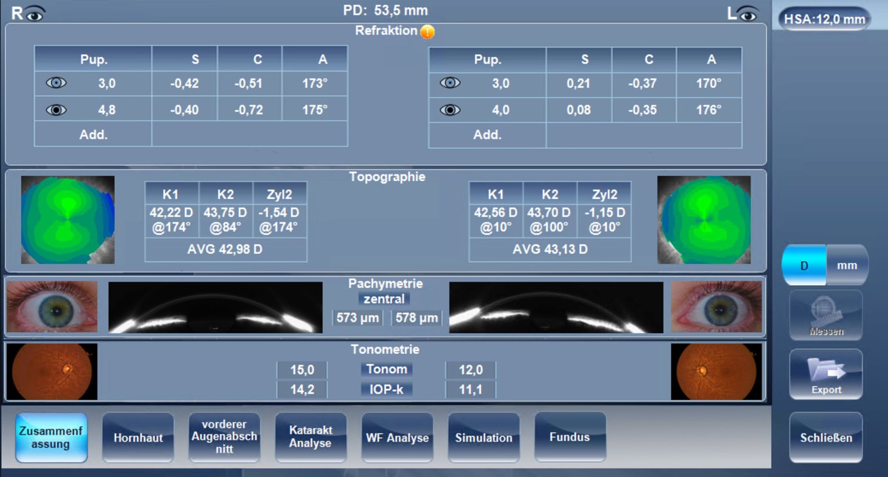The height and width of the screenshot is (477, 888).
Task: Click the Messen measurement button
Action: click(x=826, y=315)
